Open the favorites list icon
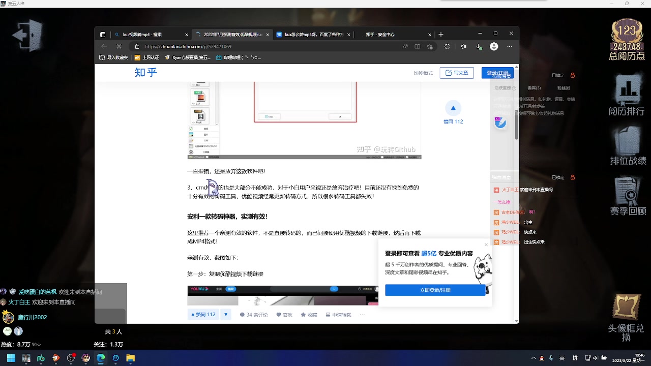 click(x=463, y=46)
